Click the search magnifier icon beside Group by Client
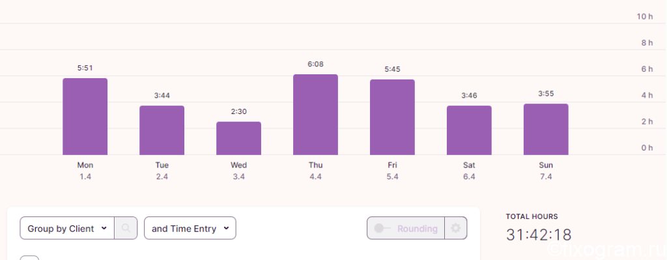Screen dimensions: 667x260 (x=126, y=228)
